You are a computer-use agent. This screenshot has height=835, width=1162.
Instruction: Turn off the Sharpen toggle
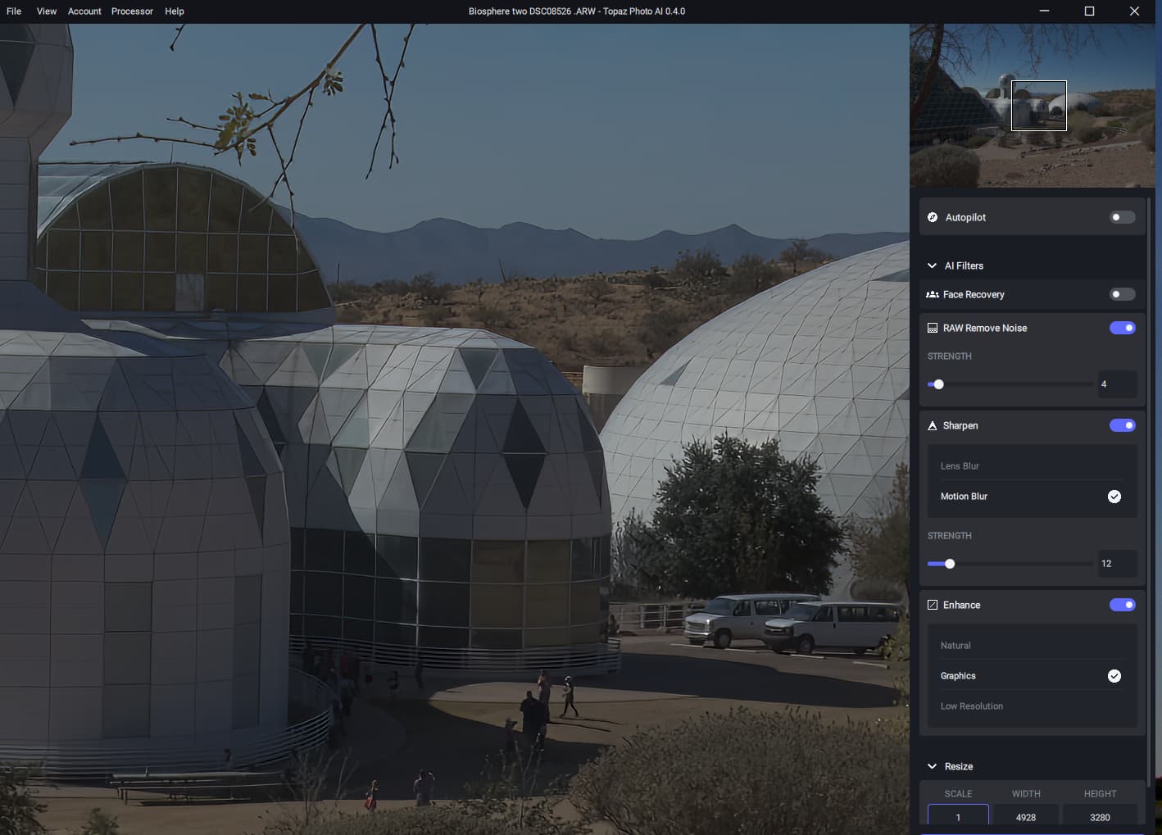1122,425
